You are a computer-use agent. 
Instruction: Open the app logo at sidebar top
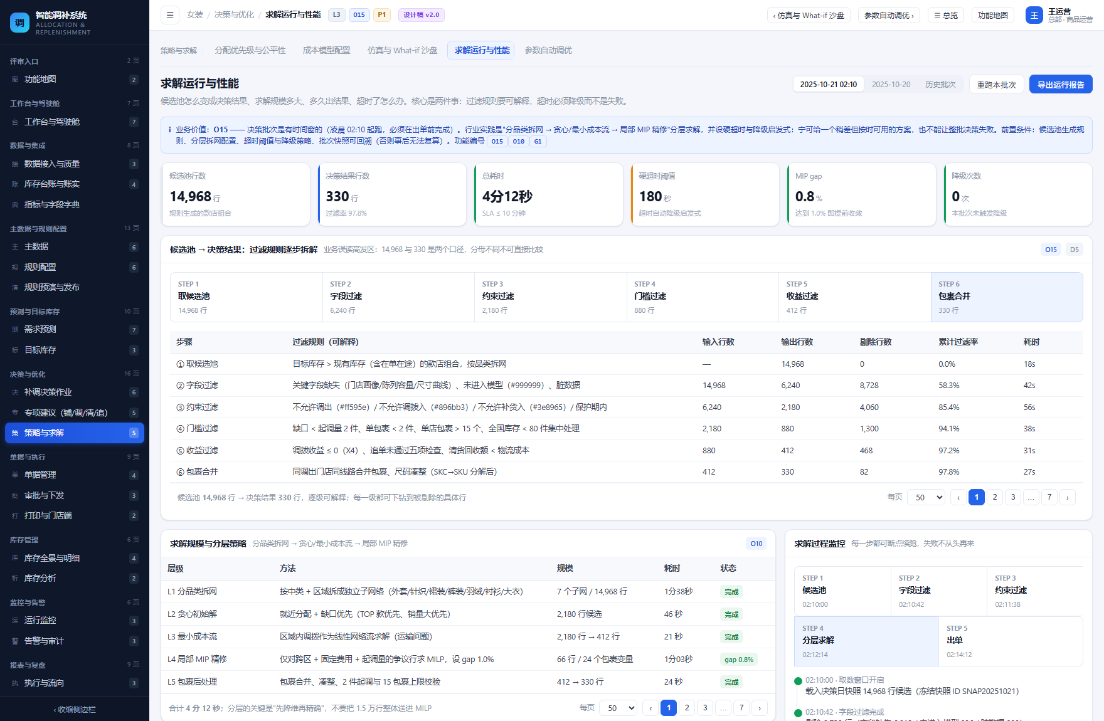pos(20,23)
